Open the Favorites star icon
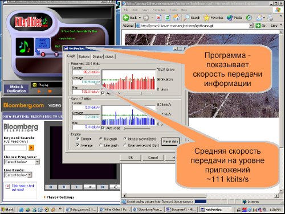This screenshot has height=214, width=285. point(206,18)
